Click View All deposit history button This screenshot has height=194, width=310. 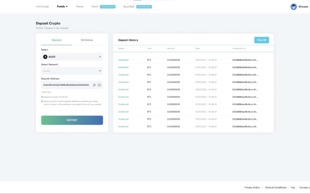click(261, 40)
